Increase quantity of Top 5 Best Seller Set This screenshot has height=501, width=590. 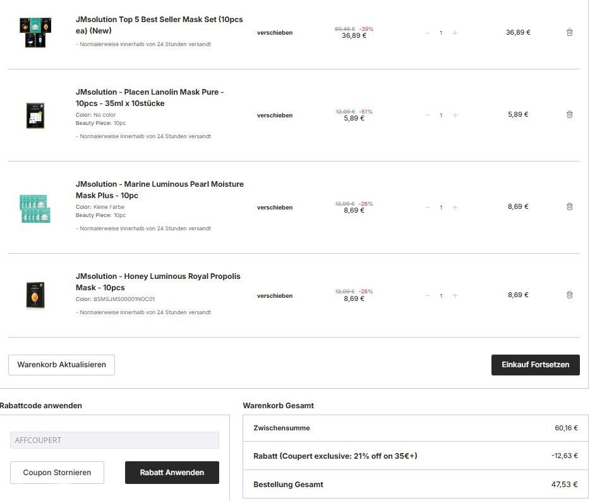point(455,33)
